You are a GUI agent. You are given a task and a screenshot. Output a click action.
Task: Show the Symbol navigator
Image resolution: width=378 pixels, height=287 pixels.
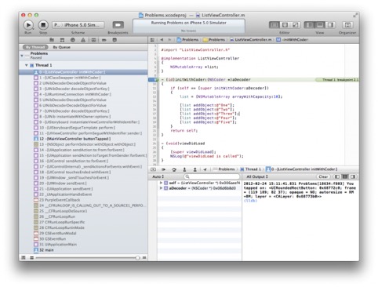tap(62, 40)
